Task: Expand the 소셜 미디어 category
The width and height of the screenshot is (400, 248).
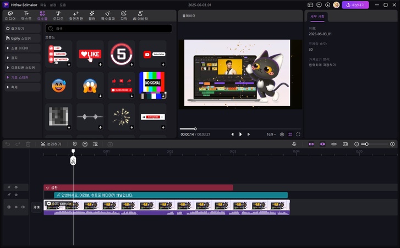Action: (x=23, y=48)
